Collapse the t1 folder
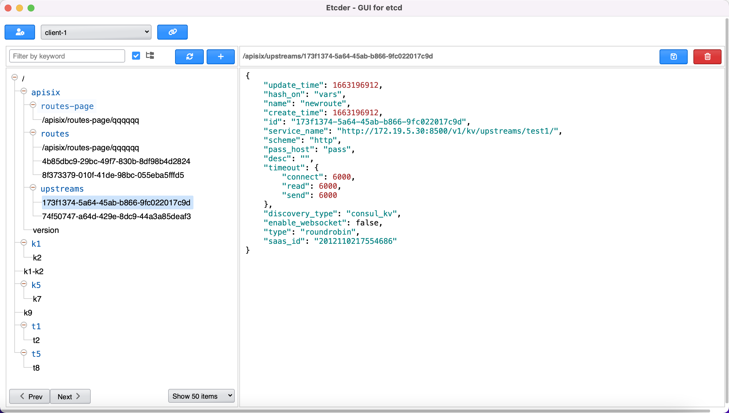Viewport: 729px width, 413px height. pyautogui.click(x=24, y=325)
